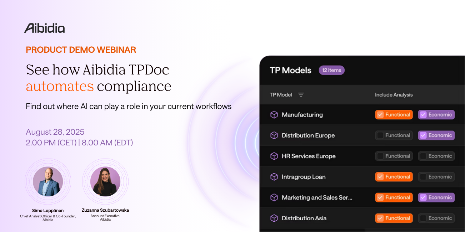The width and height of the screenshot is (465, 232).
Task: Uncheck Functional for Distribution Asia
Action: coord(394,218)
